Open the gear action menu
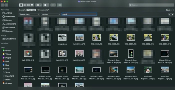This screenshot has width=175, height=90. coord(46,5)
